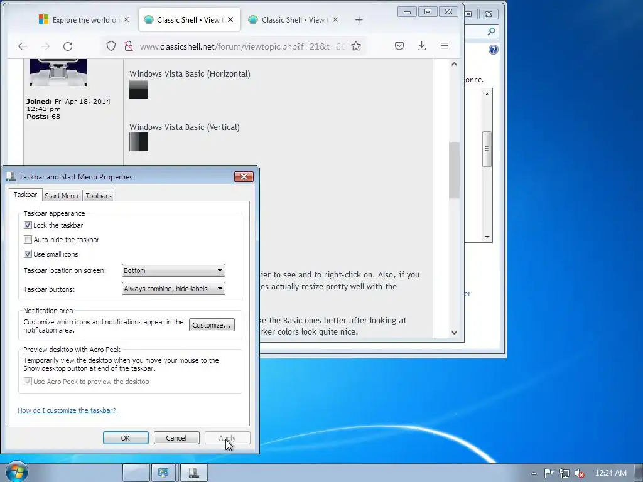Click the Windows Vista Basic Vertical image
The image size is (643, 482).
tap(139, 142)
